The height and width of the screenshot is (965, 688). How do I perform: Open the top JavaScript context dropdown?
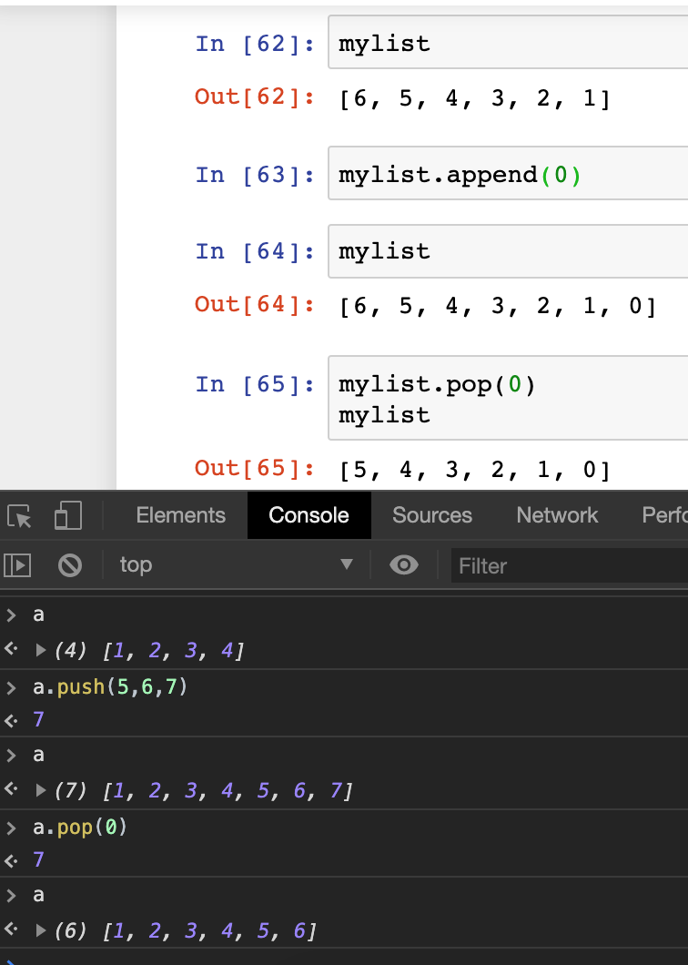[237, 565]
